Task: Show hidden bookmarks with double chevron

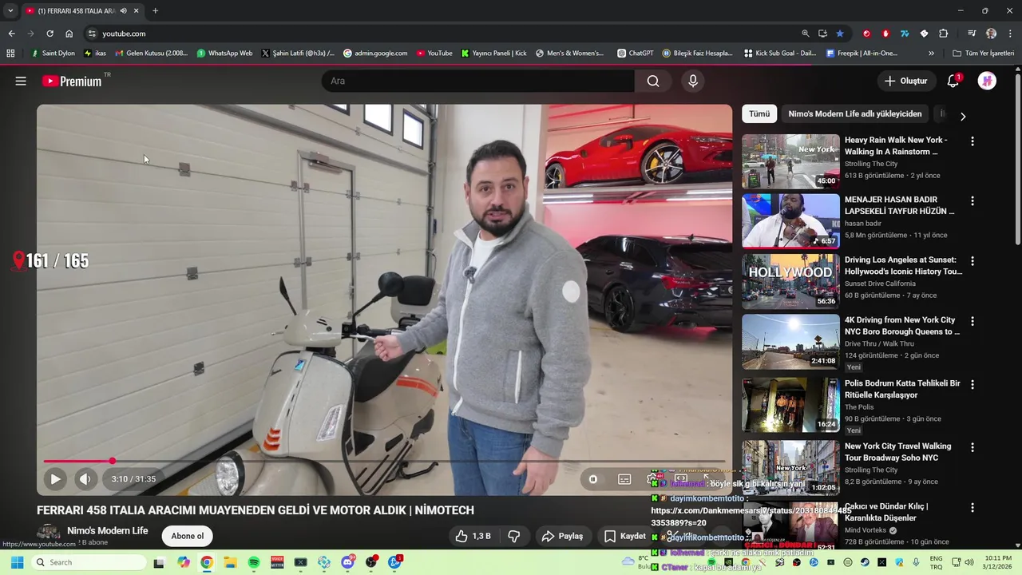Action: pos(931,54)
